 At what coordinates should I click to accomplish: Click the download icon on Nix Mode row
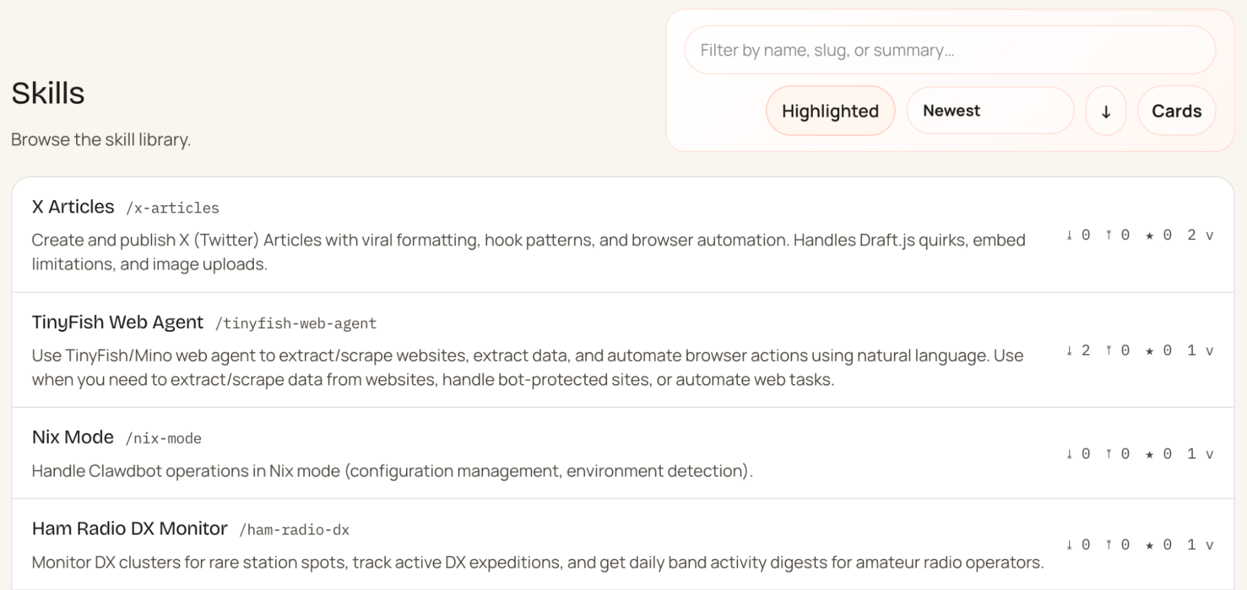(1069, 453)
